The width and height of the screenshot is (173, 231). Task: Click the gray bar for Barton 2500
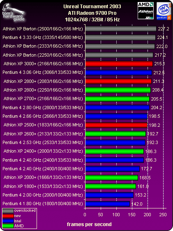click(x=121, y=29)
